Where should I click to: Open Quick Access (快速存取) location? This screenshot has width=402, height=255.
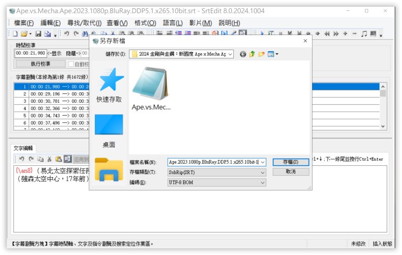click(x=109, y=85)
